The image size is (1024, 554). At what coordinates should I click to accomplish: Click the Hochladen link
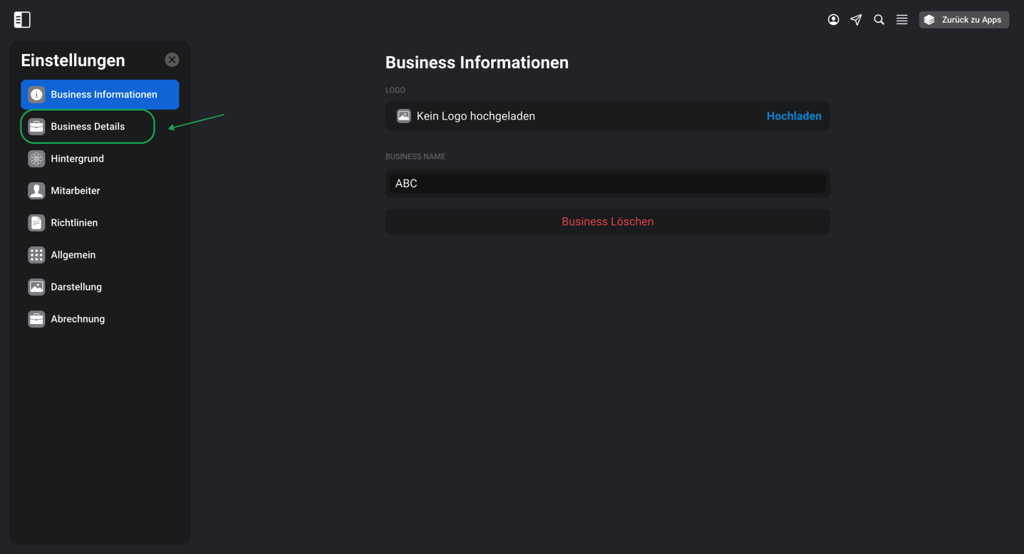(x=794, y=116)
